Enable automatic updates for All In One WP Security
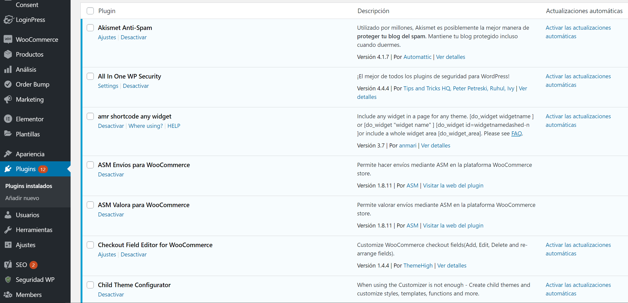The width and height of the screenshot is (628, 303). pyautogui.click(x=578, y=81)
